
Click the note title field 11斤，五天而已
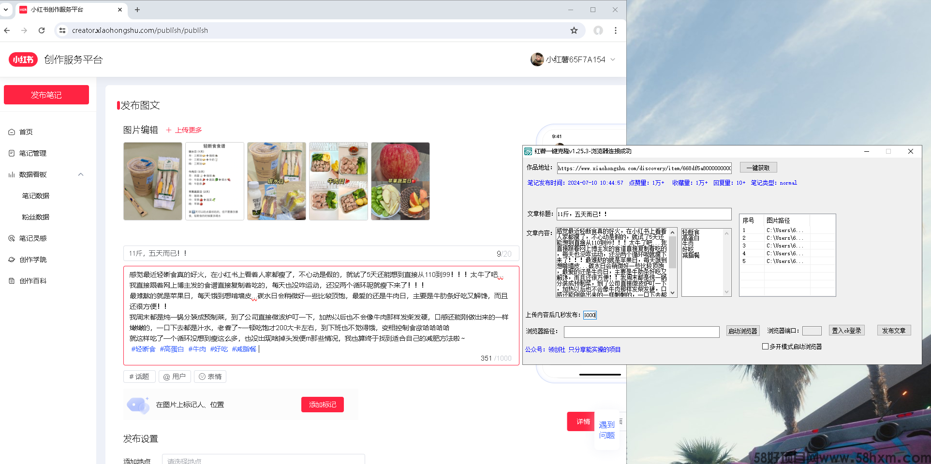(321, 253)
